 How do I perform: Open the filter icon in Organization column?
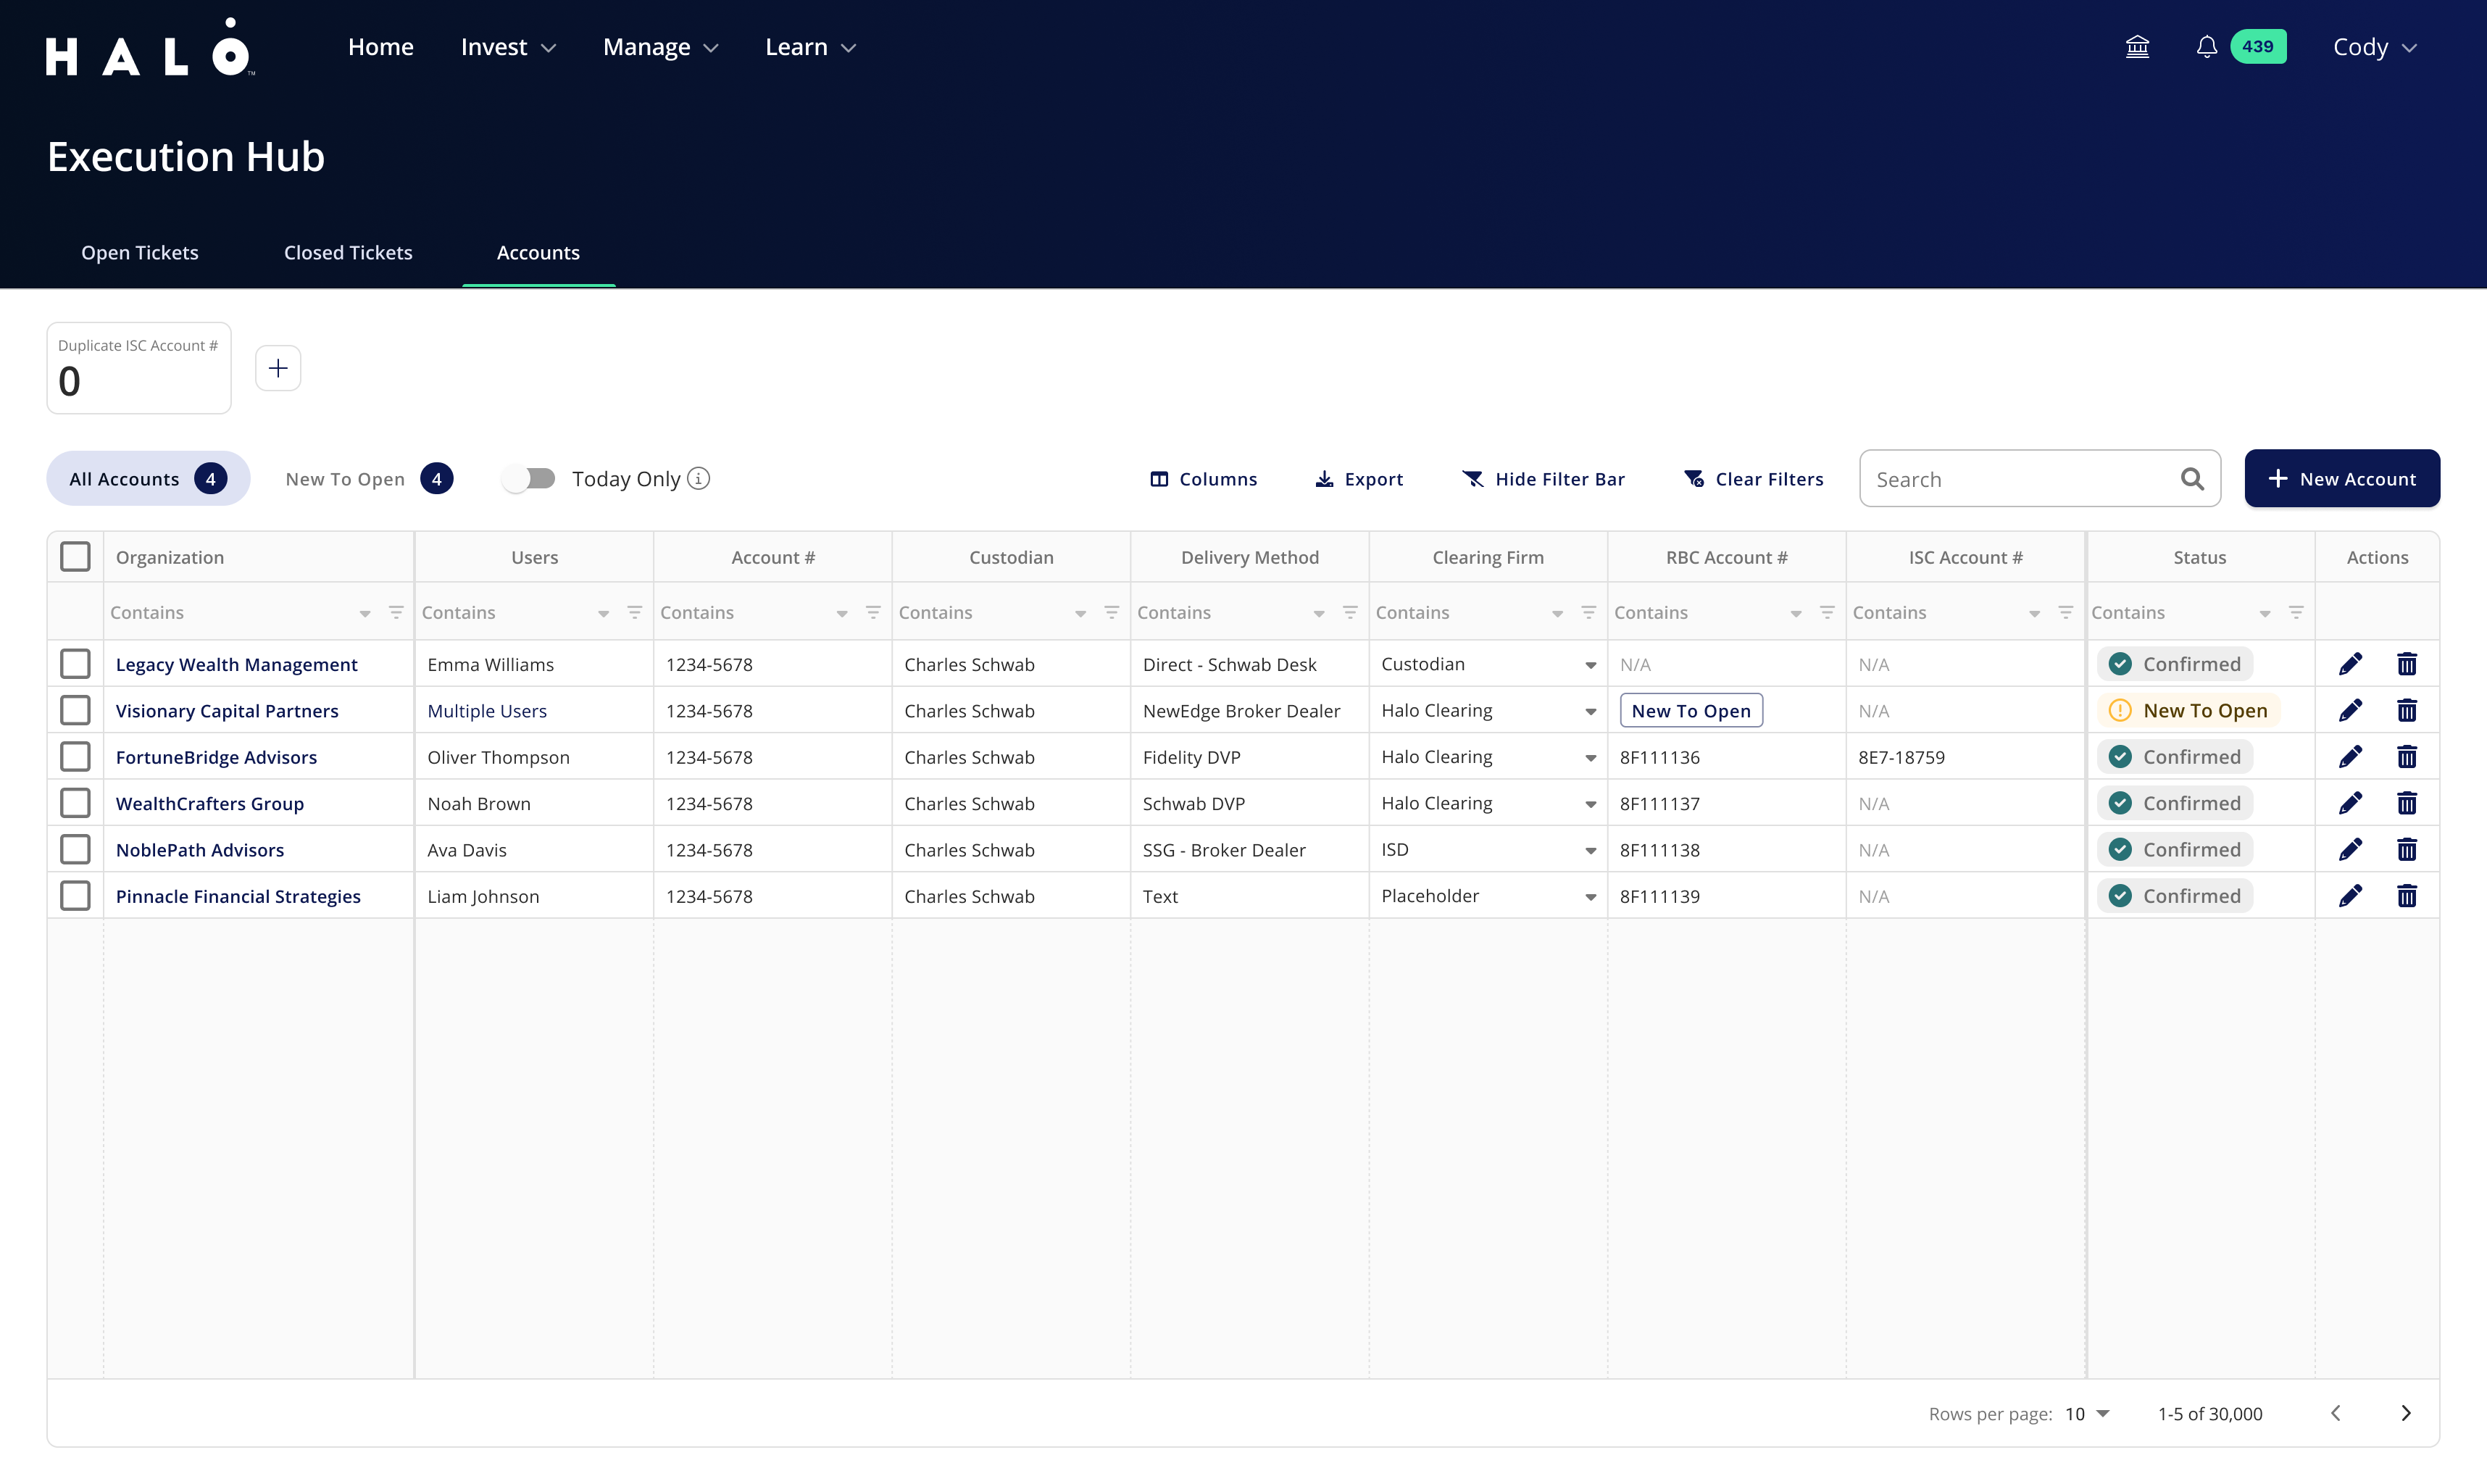click(396, 612)
